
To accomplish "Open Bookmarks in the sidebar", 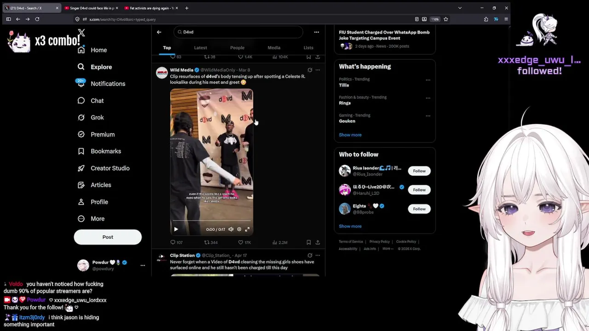I will click(99, 151).
